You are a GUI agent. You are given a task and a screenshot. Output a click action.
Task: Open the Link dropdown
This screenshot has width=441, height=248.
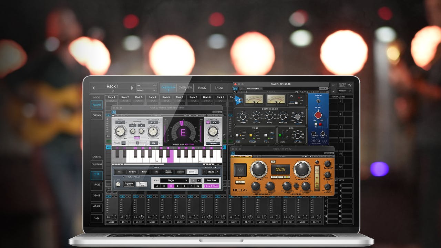pos(146,85)
